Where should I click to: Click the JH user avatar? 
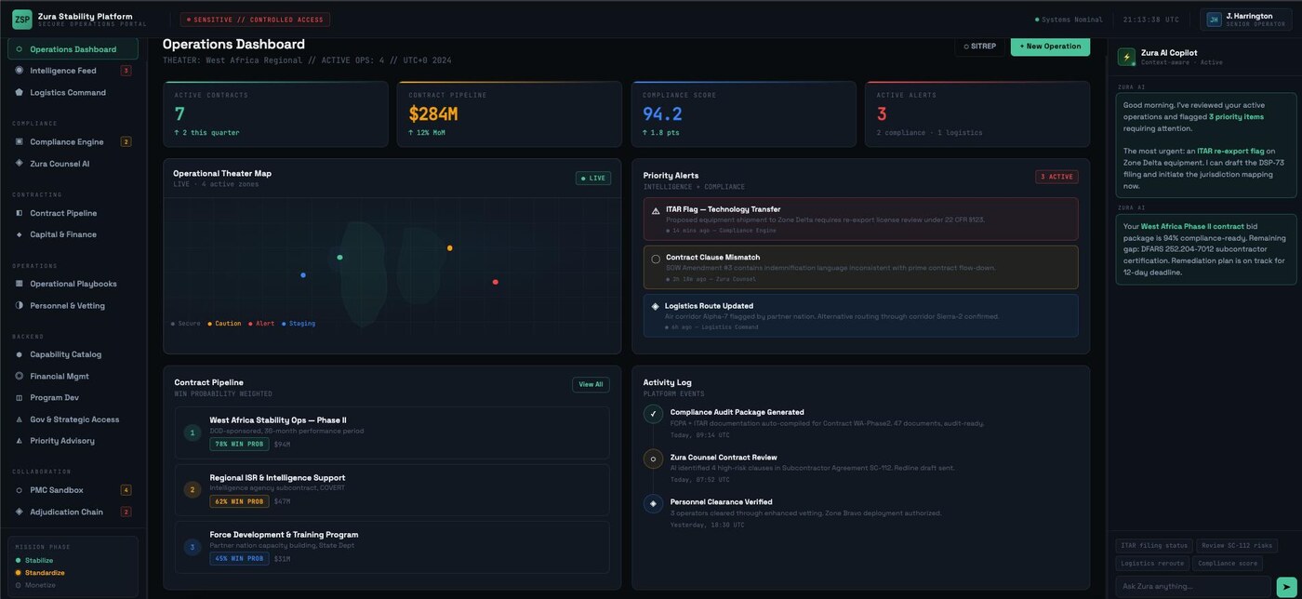[x=1214, y=20]
